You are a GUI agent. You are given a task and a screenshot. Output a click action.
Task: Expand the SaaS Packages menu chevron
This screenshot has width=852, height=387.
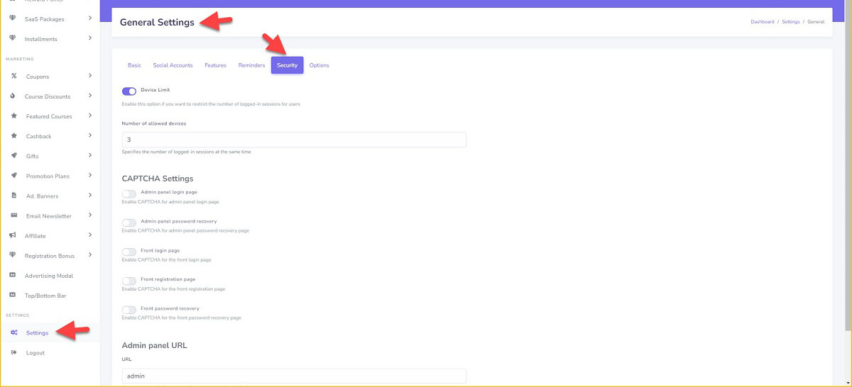90,18
